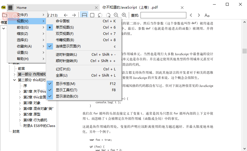Select 双页视图(F) view option
Viewport: 247px width, 151px height.
click(x=84, y=34)
